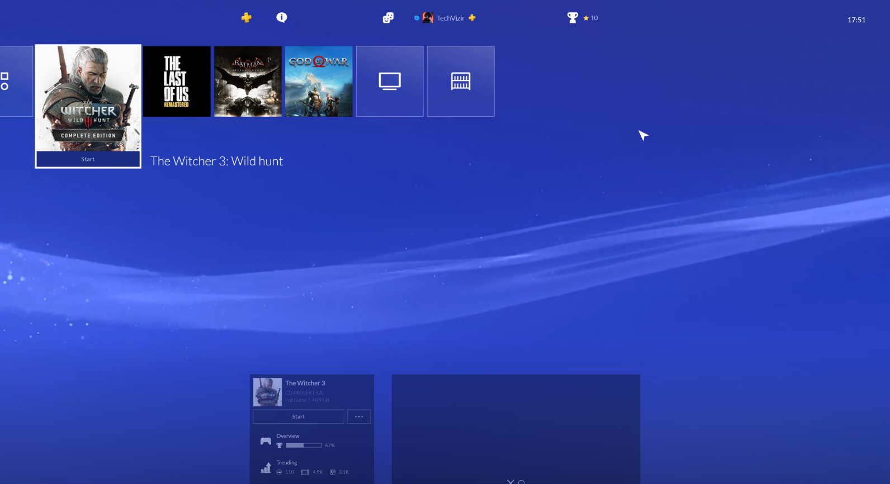This screenshot has height=484, width=890.
Task: Click the CD PROJEKT S.A. publisher text
Action: (x=304, y=393)
